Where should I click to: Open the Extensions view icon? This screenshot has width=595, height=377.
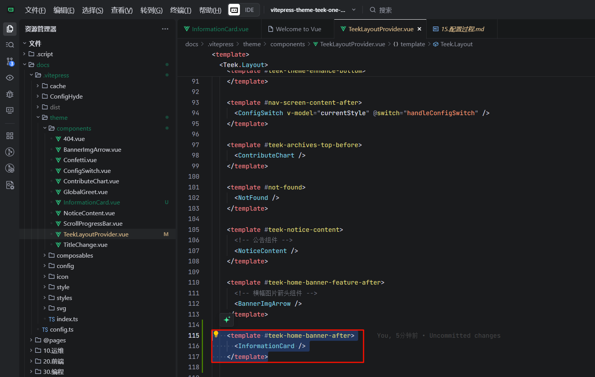pos(10,136)
